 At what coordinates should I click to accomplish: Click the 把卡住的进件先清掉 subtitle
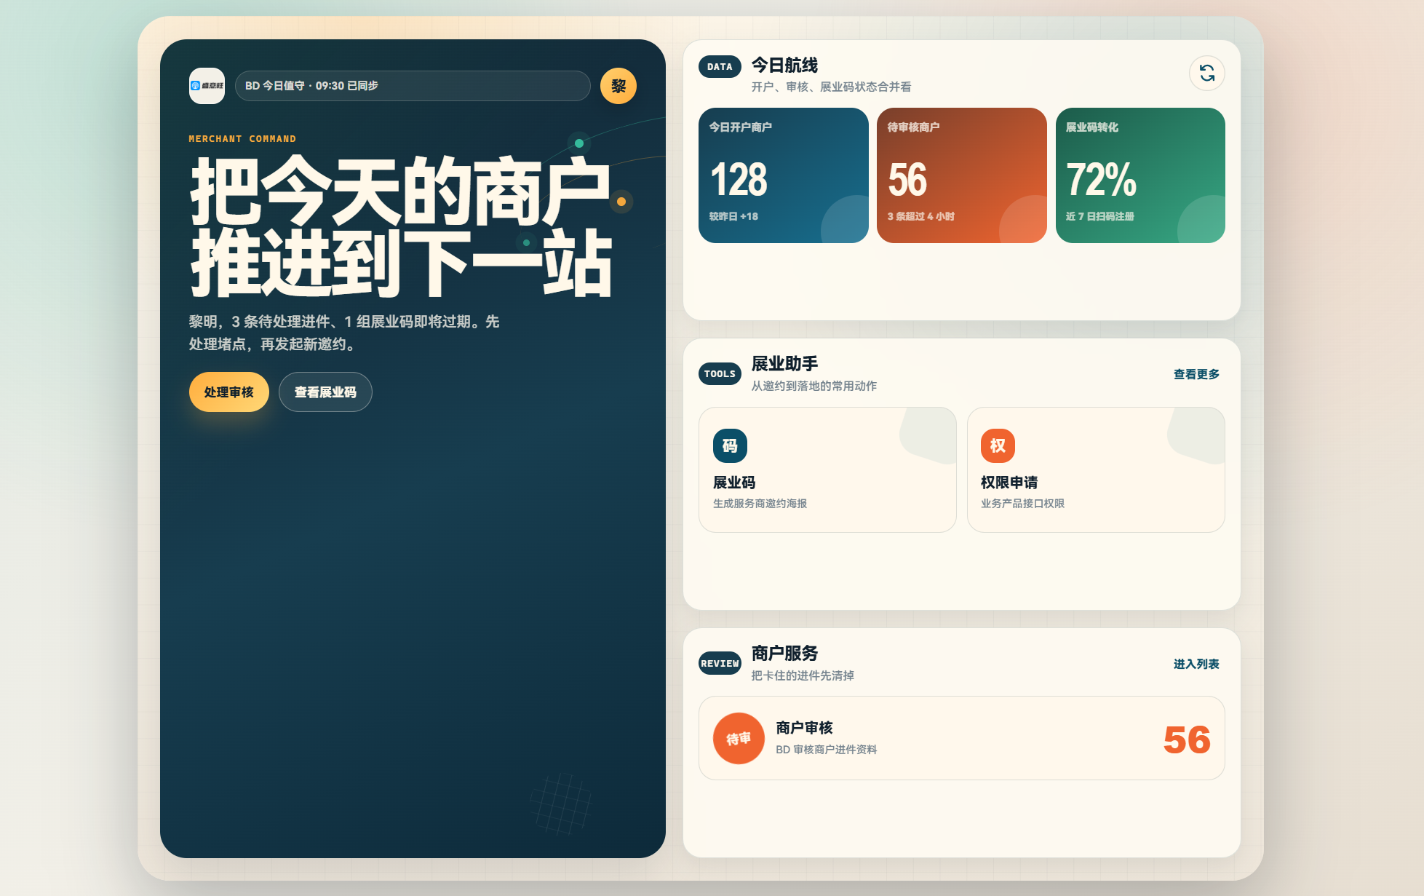click(x=803, y=675)
